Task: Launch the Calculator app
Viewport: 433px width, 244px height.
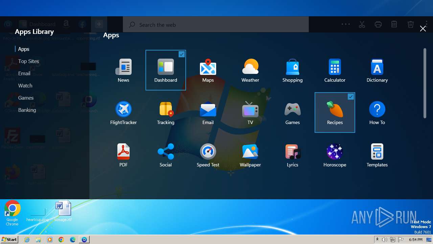Action: (x=335, y=70)
